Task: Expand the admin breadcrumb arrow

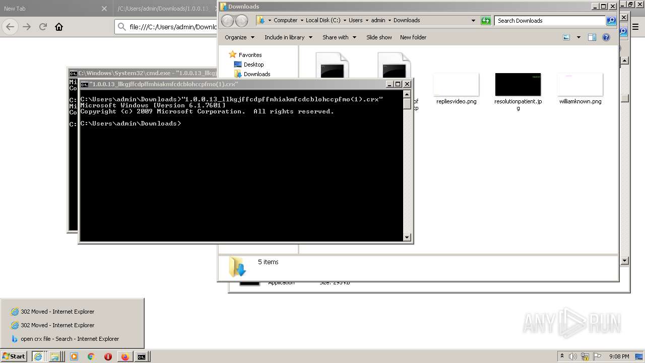Action: [389, 21]
